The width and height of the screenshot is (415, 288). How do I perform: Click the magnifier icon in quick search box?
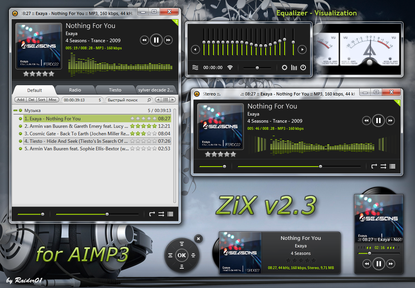click(149, 100)
